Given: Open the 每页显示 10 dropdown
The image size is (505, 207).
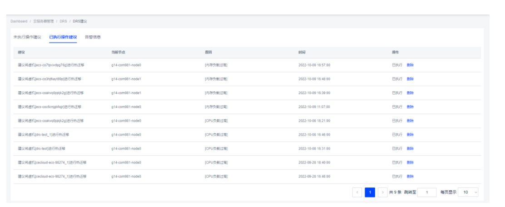Looking at the screenshot, I should [x=468, y=192].
